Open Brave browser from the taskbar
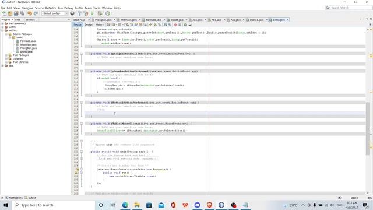 click(x=209, y=205)
